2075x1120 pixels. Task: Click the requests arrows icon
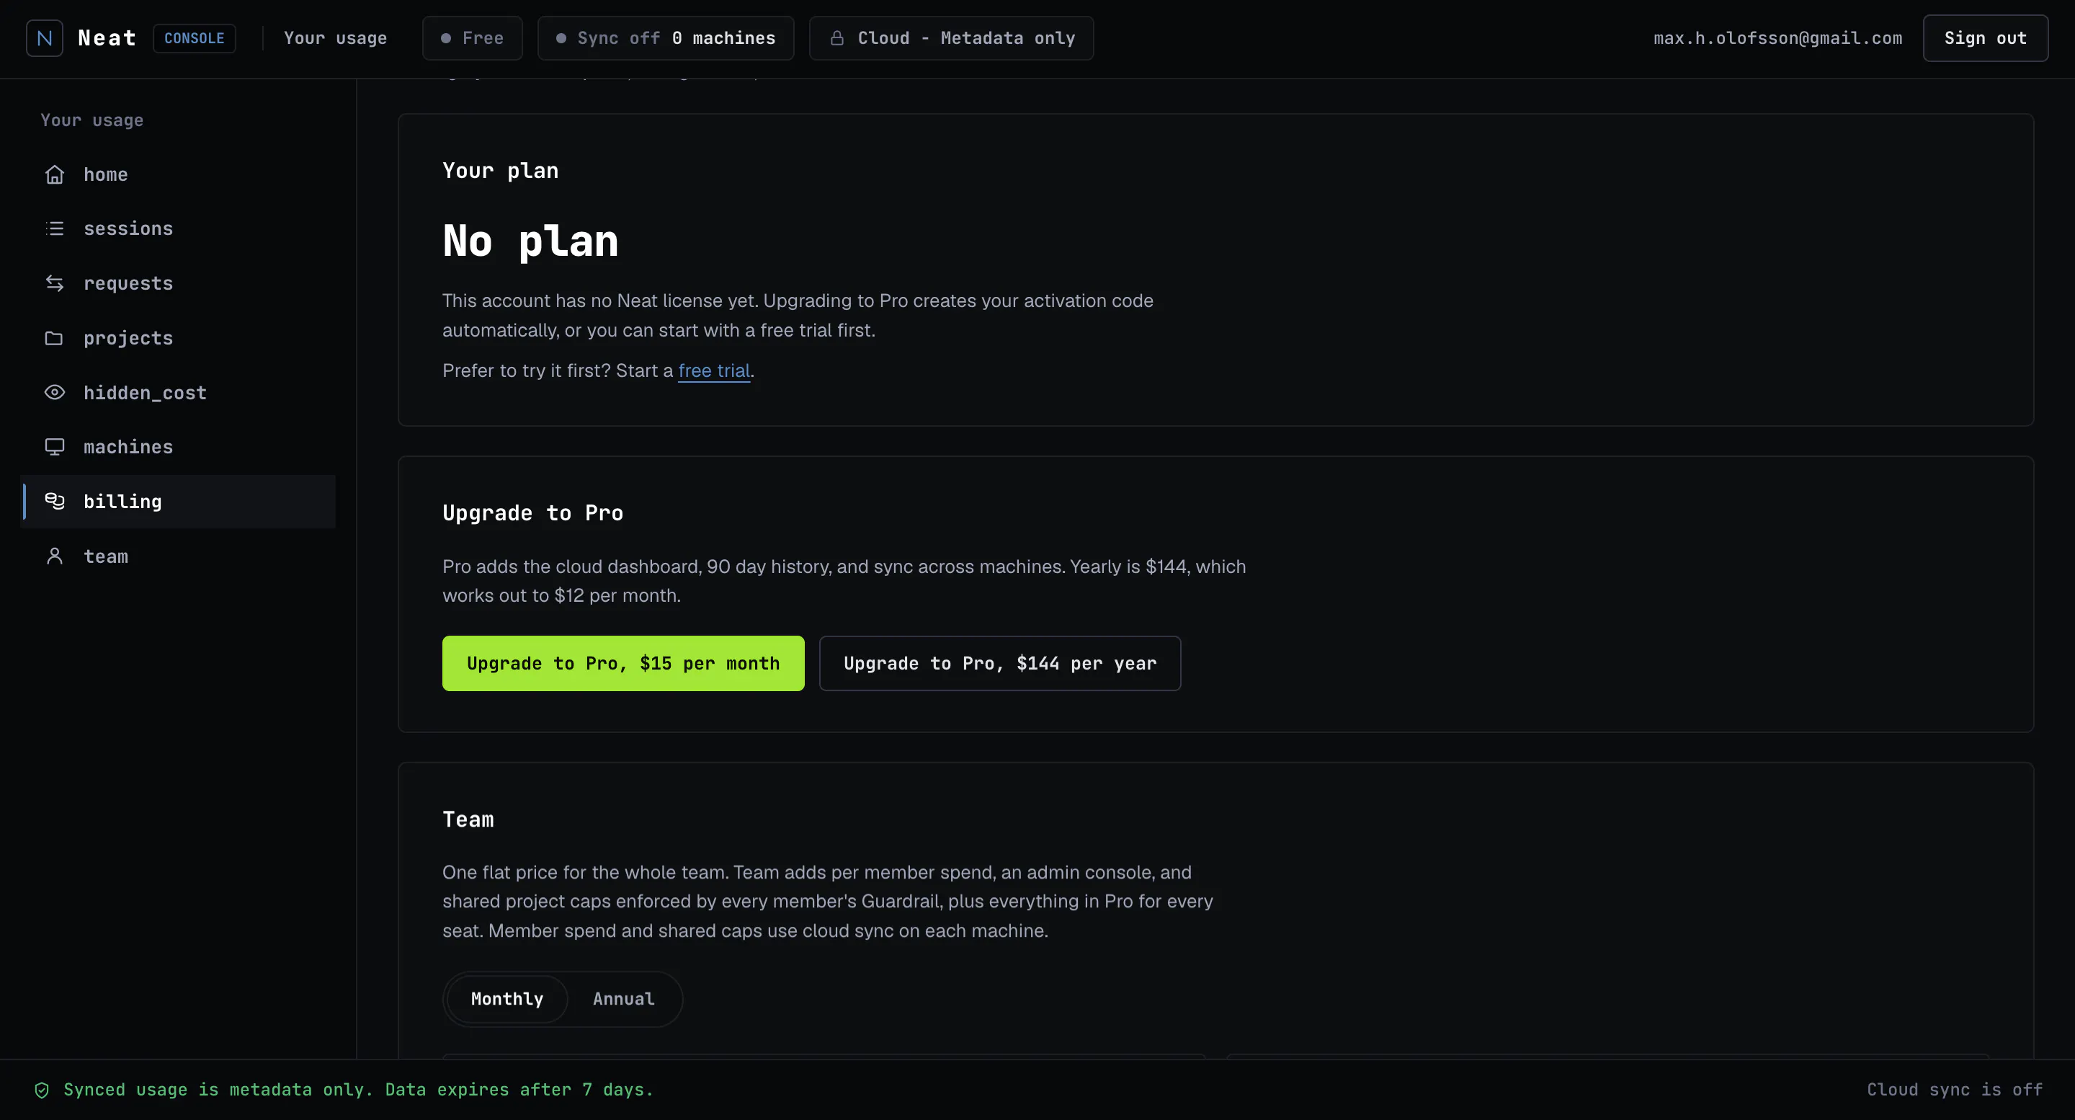[x=54, y=283]
